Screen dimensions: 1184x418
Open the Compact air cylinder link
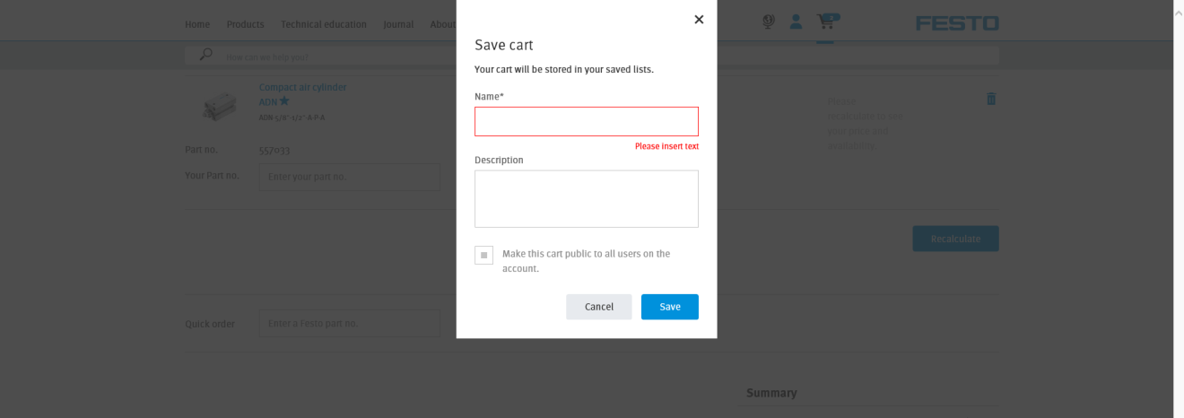302,87
